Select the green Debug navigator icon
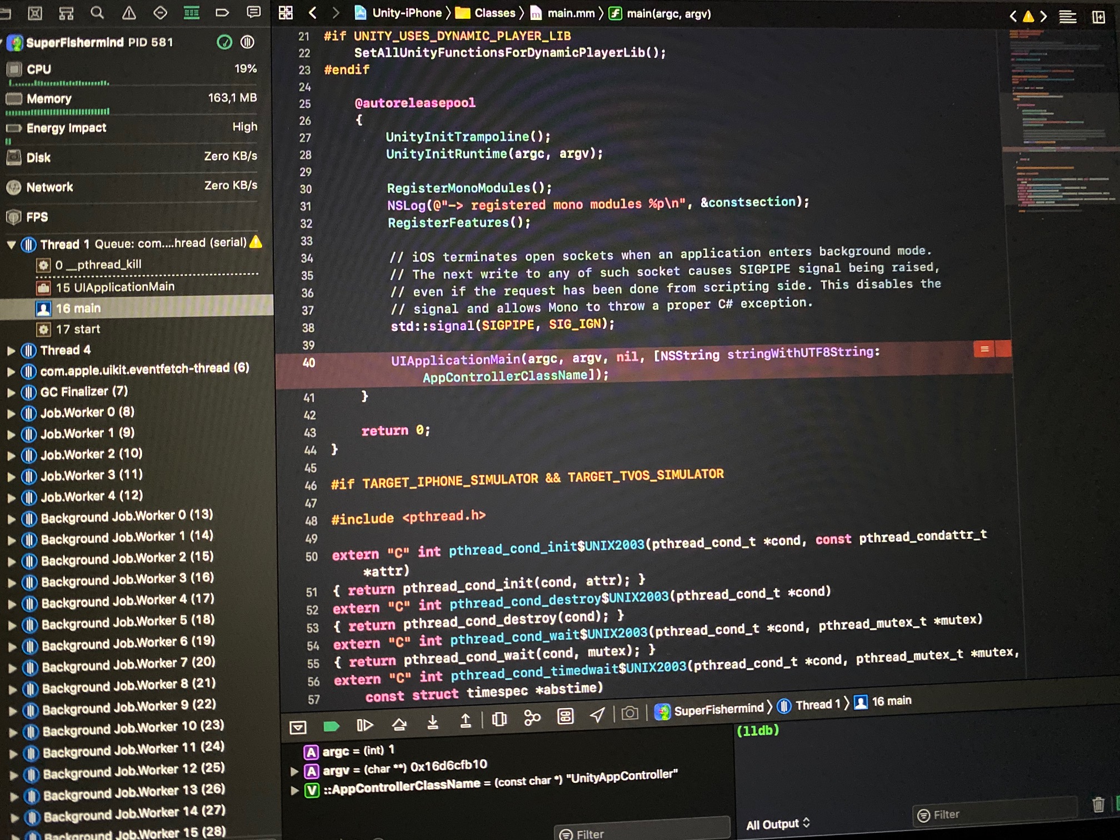 pyautogui.click(x=191, y=13)
